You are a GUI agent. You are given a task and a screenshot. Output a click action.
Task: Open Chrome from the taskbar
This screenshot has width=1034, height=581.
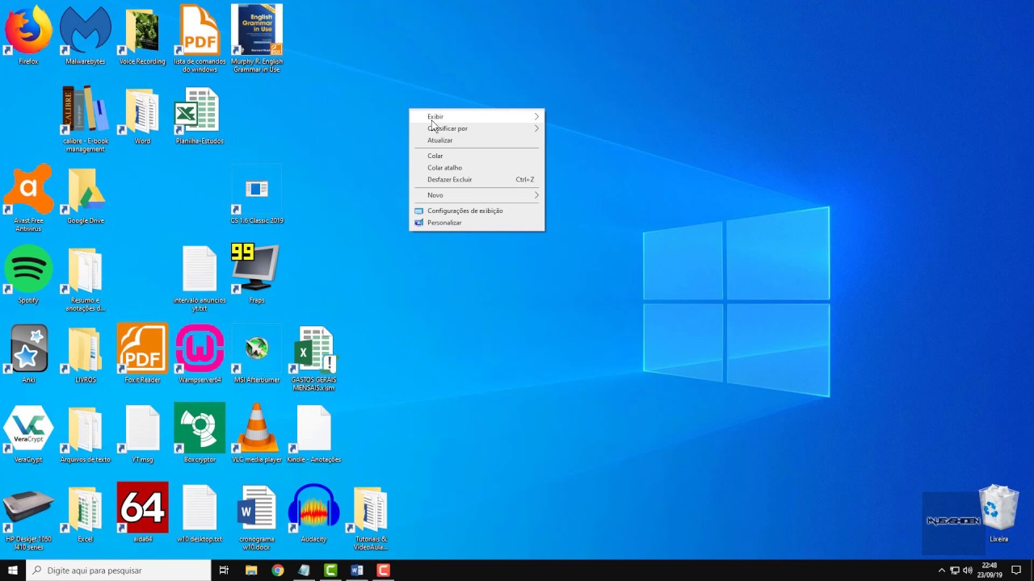(x=278, y=571)
